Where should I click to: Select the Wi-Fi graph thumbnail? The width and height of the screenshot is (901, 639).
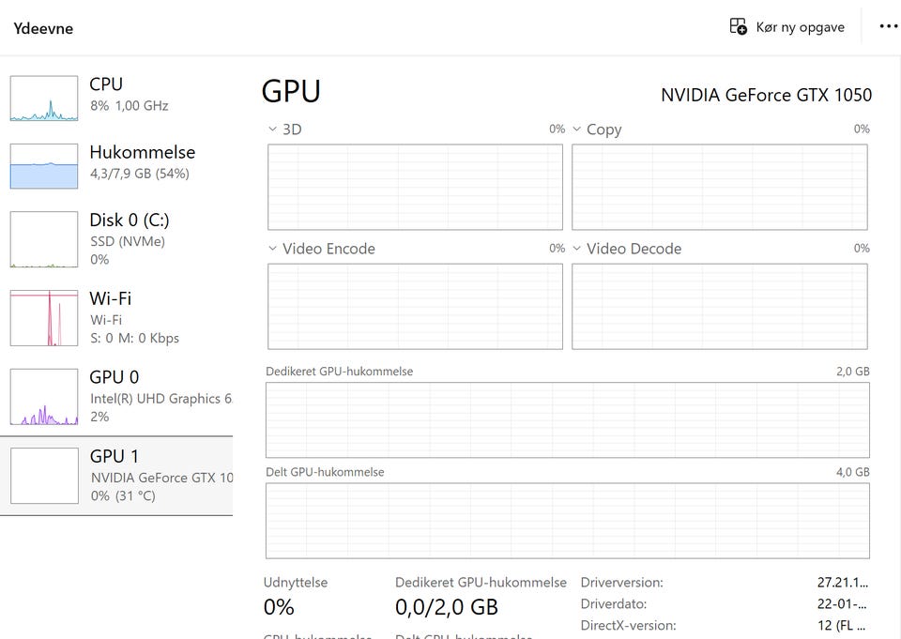click(44, 318)
